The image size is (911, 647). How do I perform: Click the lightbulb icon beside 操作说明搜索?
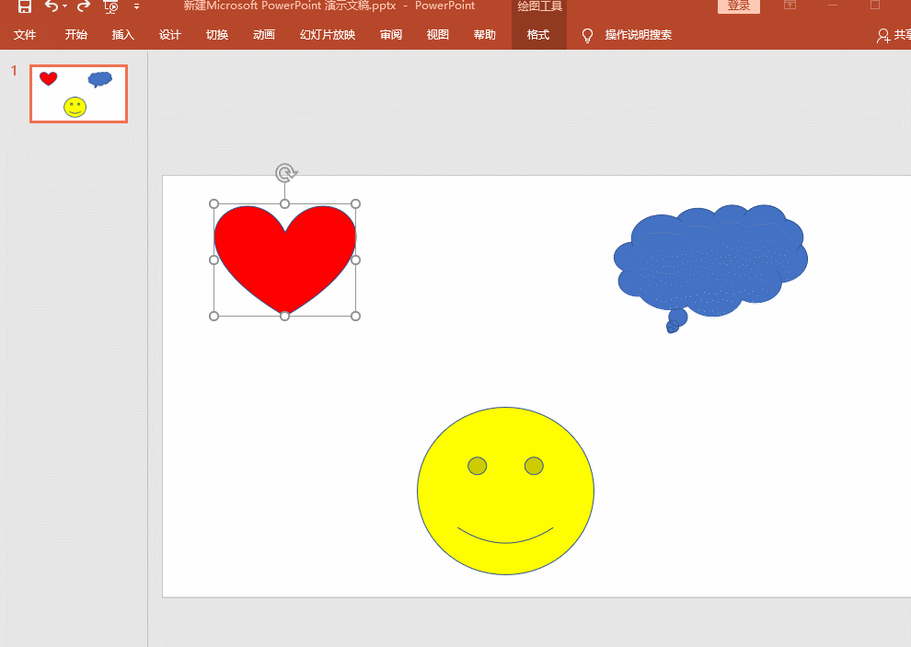pyautogui.click(x=588, y=35)
